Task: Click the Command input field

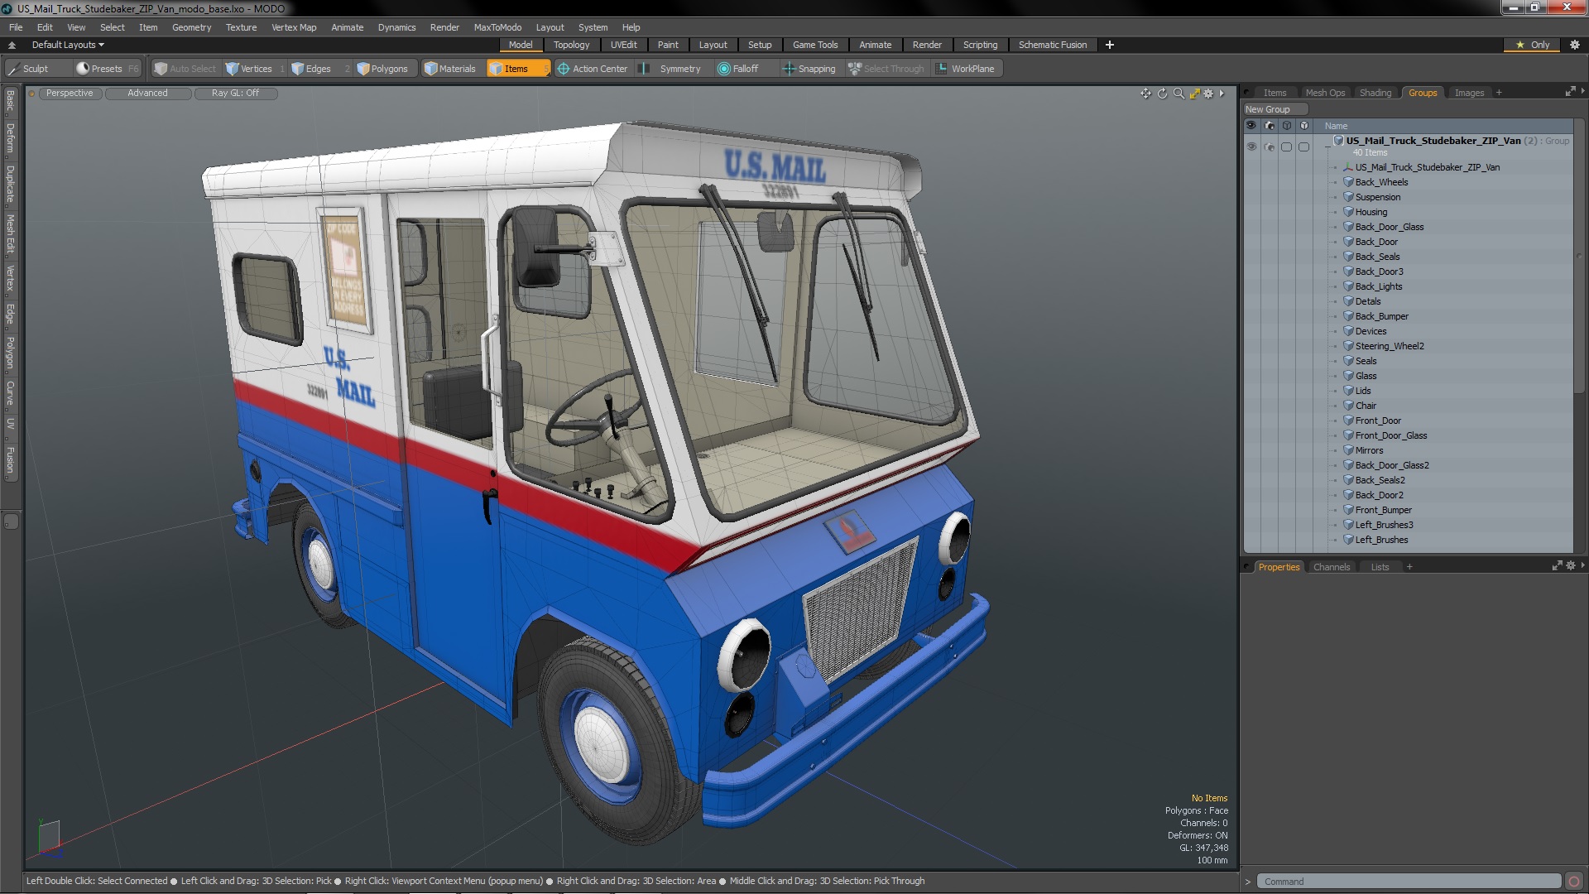Action: 1409,882
